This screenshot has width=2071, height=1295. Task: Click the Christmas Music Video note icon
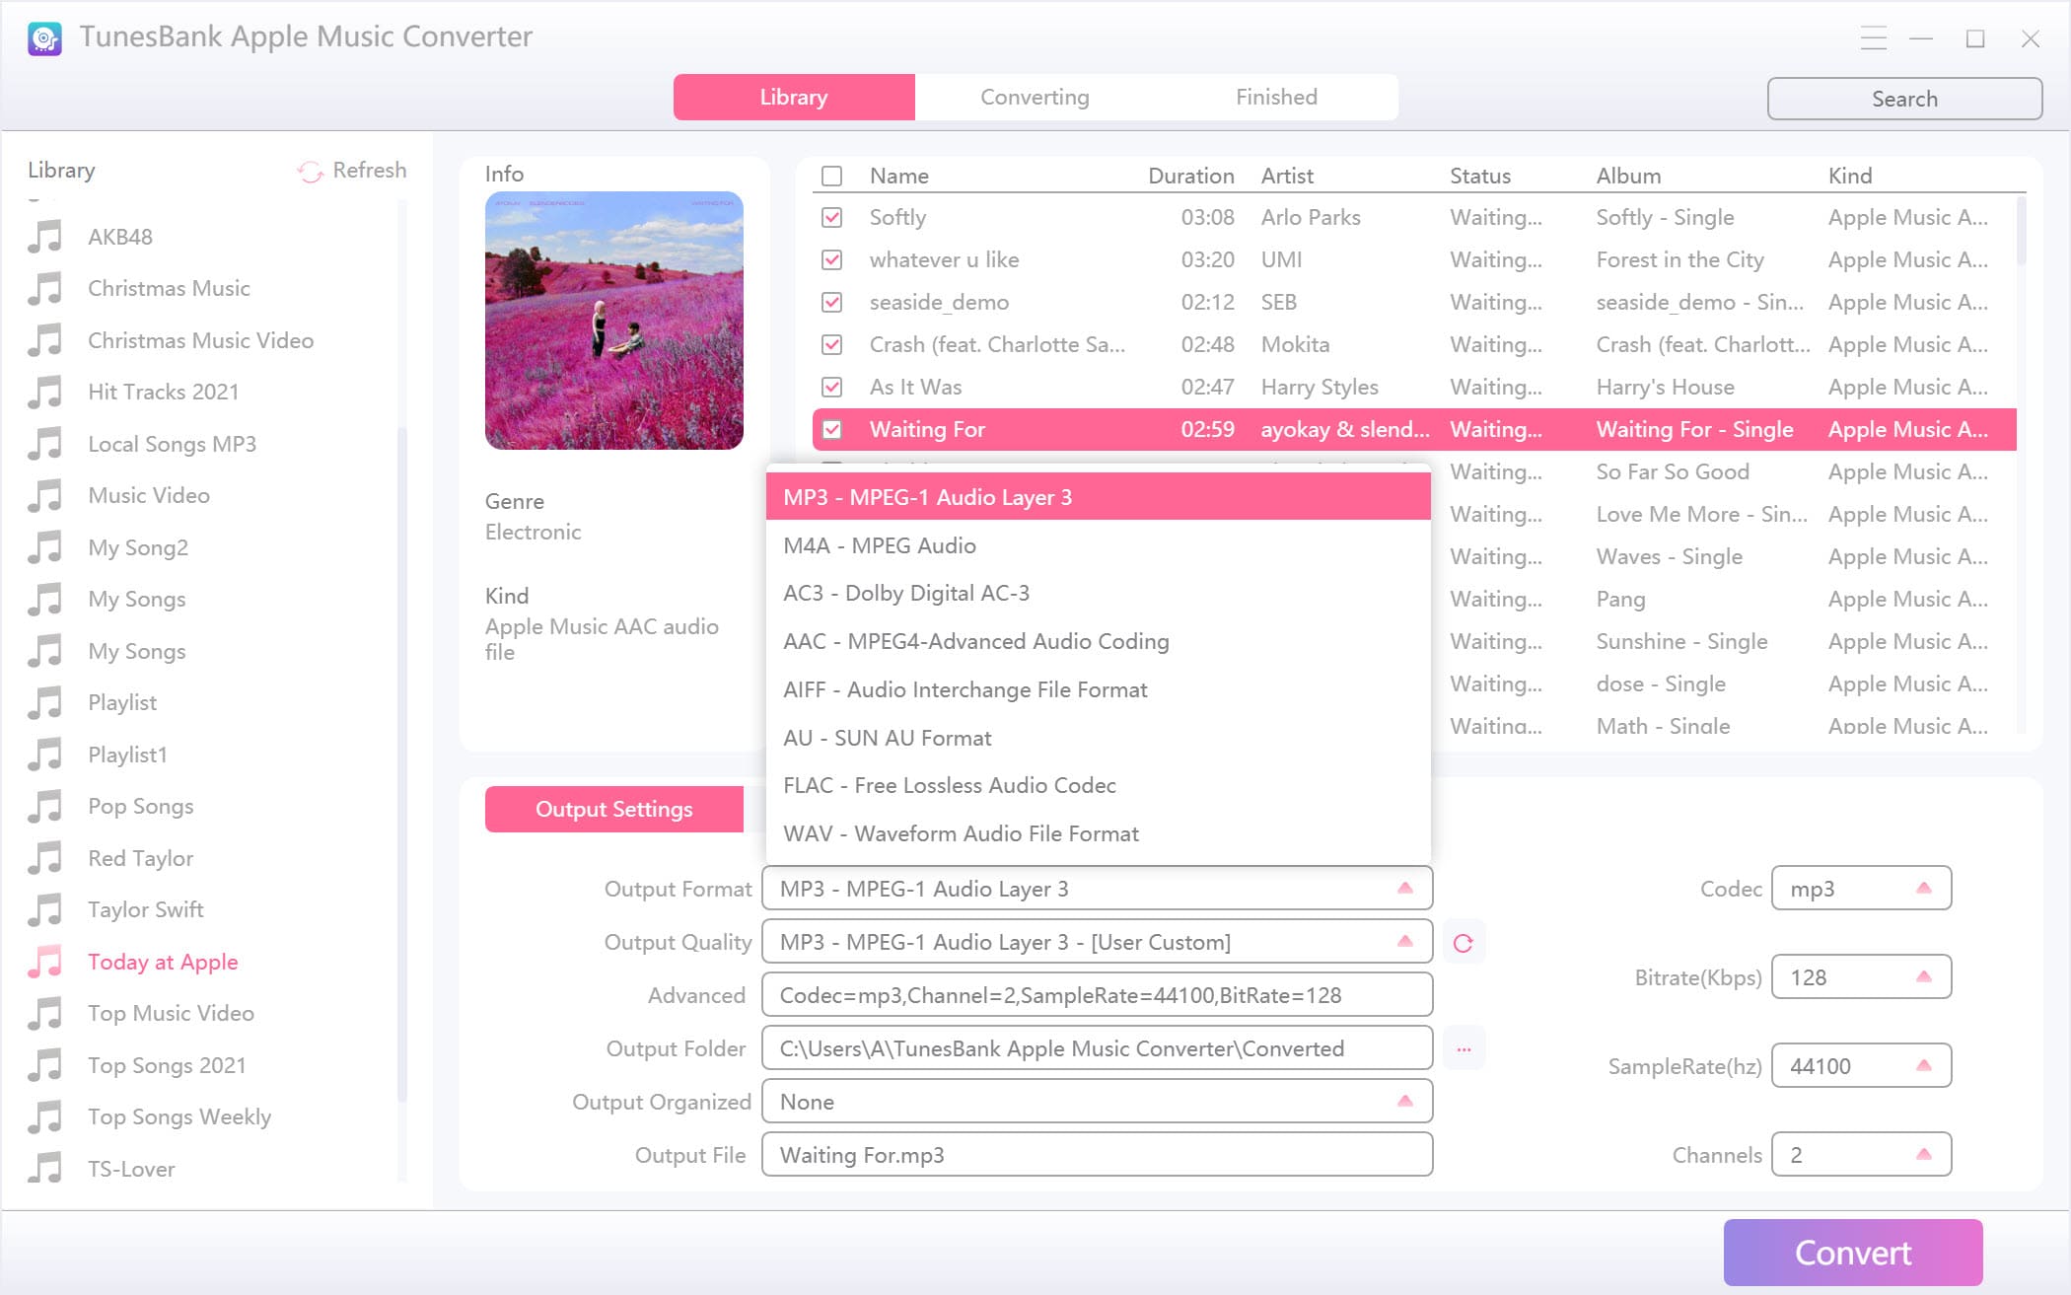[45, 340]
